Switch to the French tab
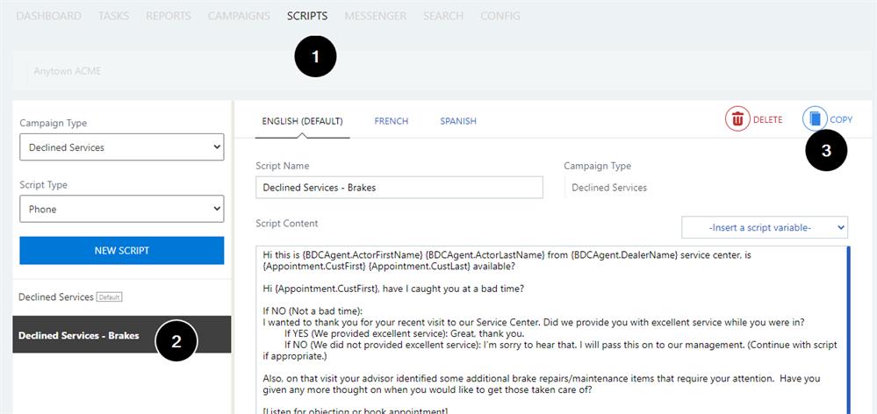Viewport: 877px width, 414px height. click(x=391, y=121)
